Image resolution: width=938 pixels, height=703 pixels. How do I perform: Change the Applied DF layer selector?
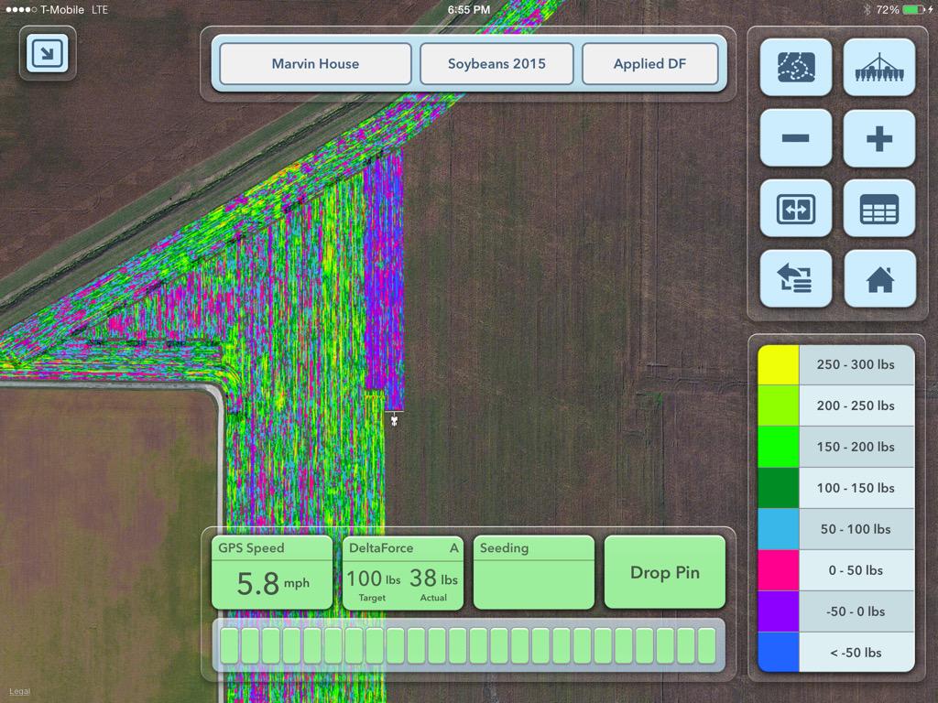pyautogui.click(x=649, y=63)
